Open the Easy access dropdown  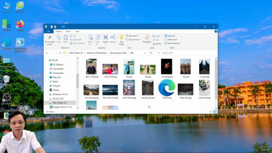click(x=133, y=40)
